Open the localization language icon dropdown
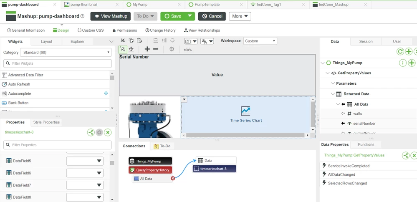Viewport: 417px width, 202px height. 207,41
